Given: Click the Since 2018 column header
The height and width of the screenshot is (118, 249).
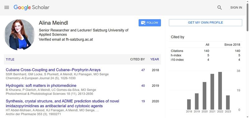Looking at the screenshot, I should [232, 45].
